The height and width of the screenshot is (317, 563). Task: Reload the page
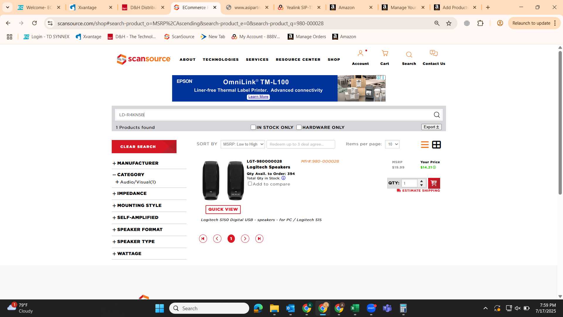(x=35, y=23)
